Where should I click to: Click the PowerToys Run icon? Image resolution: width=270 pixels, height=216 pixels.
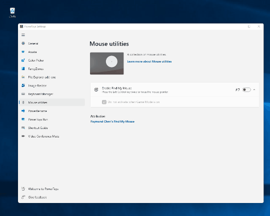[23, 119]
